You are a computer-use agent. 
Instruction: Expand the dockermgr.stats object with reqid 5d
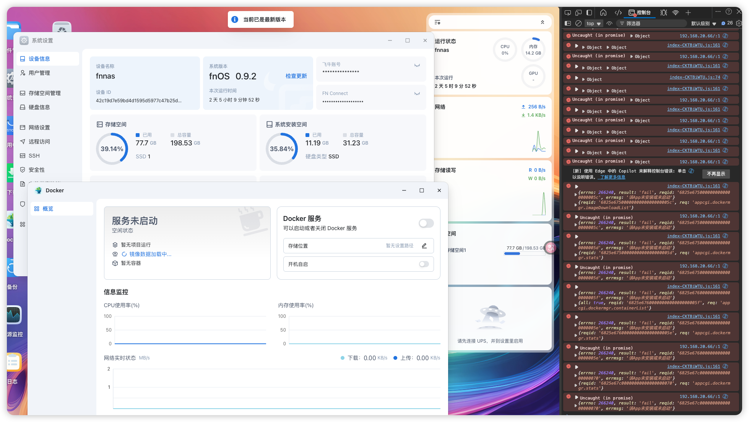(576, 255)
